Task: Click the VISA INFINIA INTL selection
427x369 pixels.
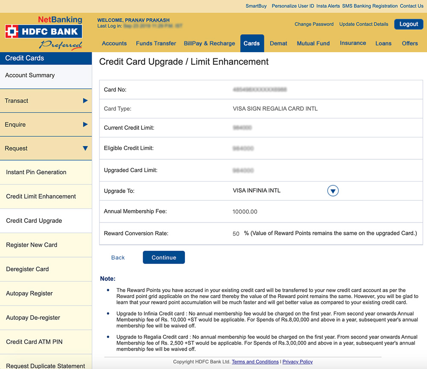Action: (x=257, y=190)
